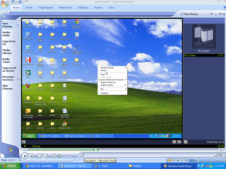Switch to the Page Layout tab
The height and width of the screenshot is (169, 226).
[x=46, y=7]
